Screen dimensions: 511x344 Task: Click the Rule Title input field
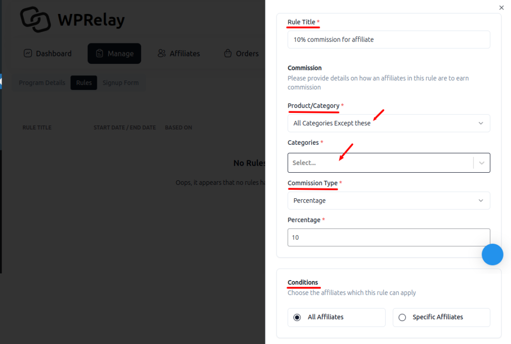point(389,39)
